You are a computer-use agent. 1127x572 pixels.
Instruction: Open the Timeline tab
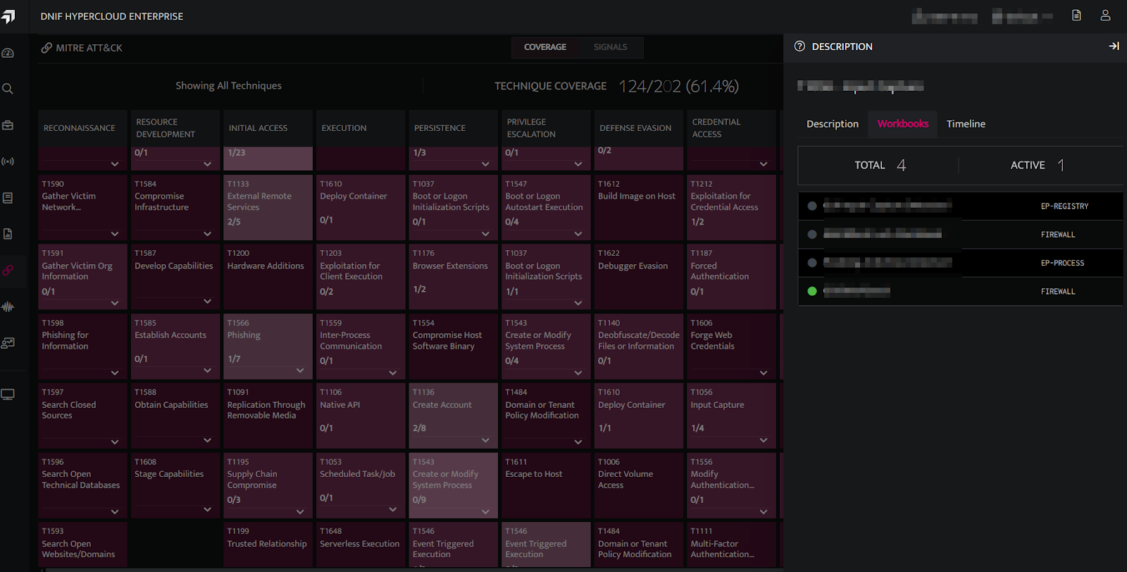[966, 124]
